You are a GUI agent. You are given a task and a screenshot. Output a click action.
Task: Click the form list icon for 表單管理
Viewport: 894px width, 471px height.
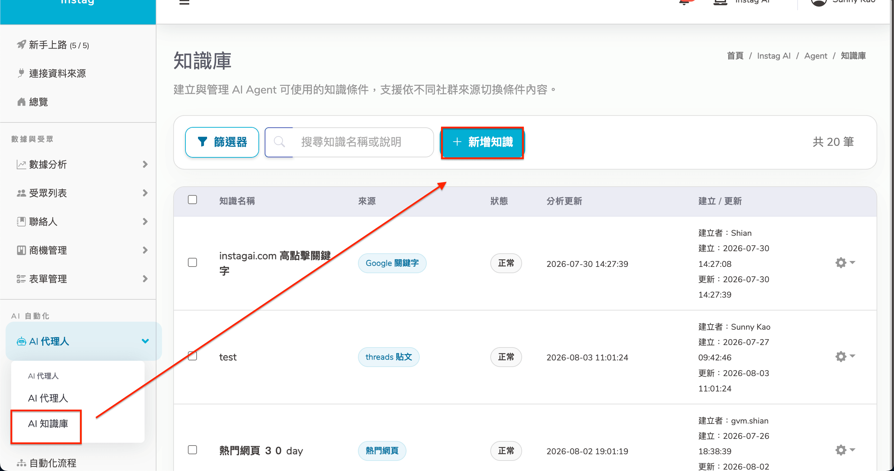(21, 279)
